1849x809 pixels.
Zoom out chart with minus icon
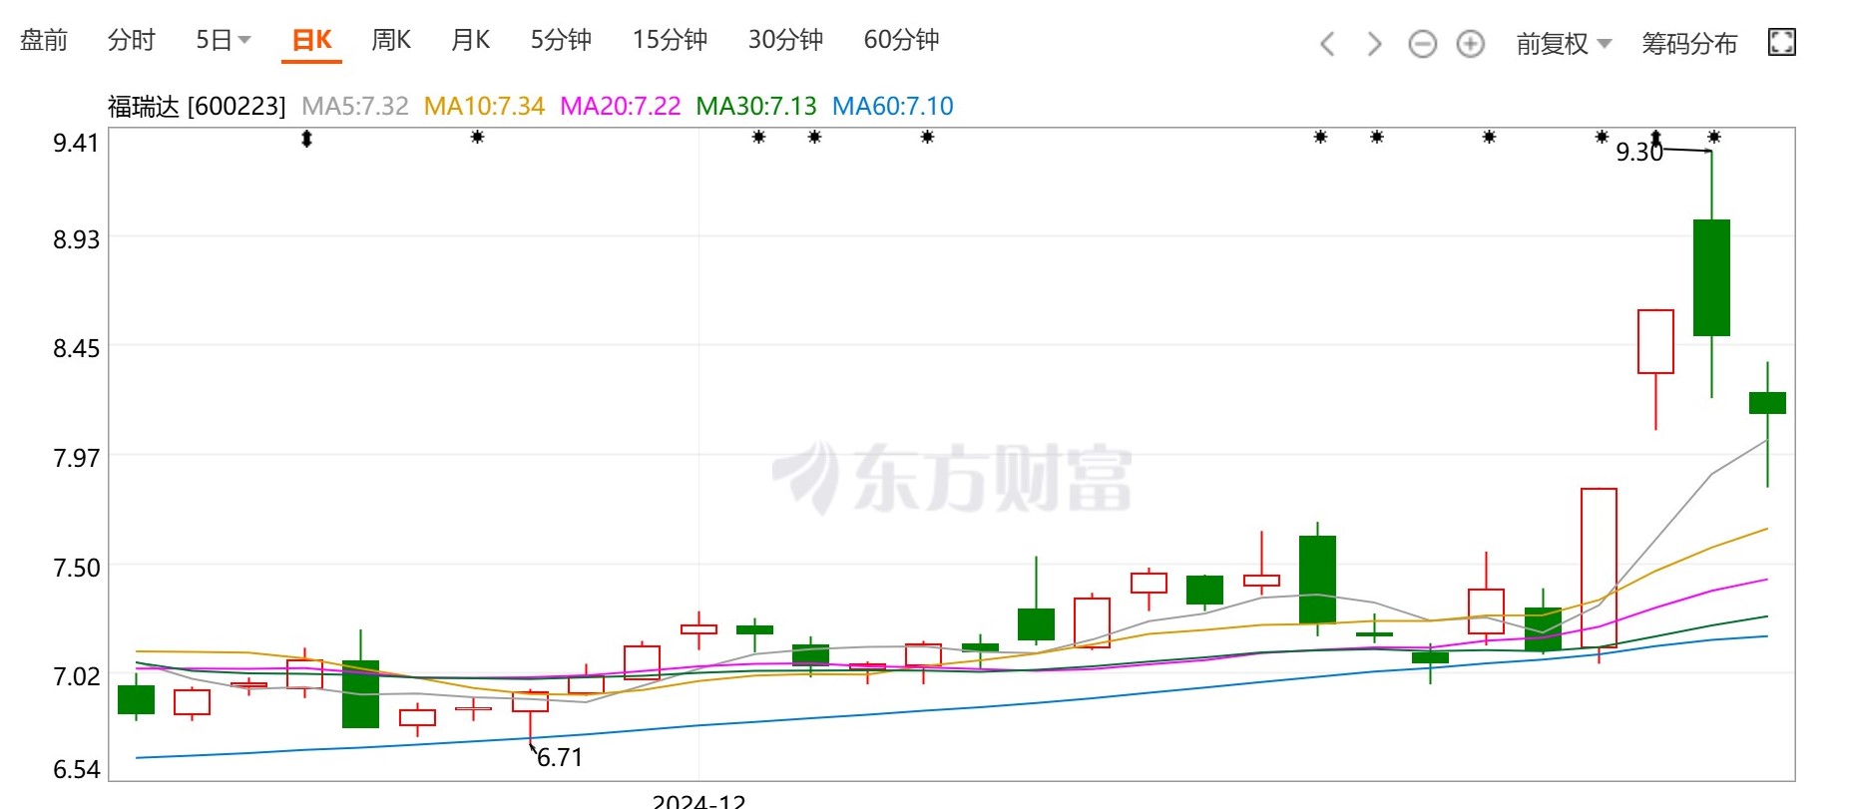[x=1422, y=44]
